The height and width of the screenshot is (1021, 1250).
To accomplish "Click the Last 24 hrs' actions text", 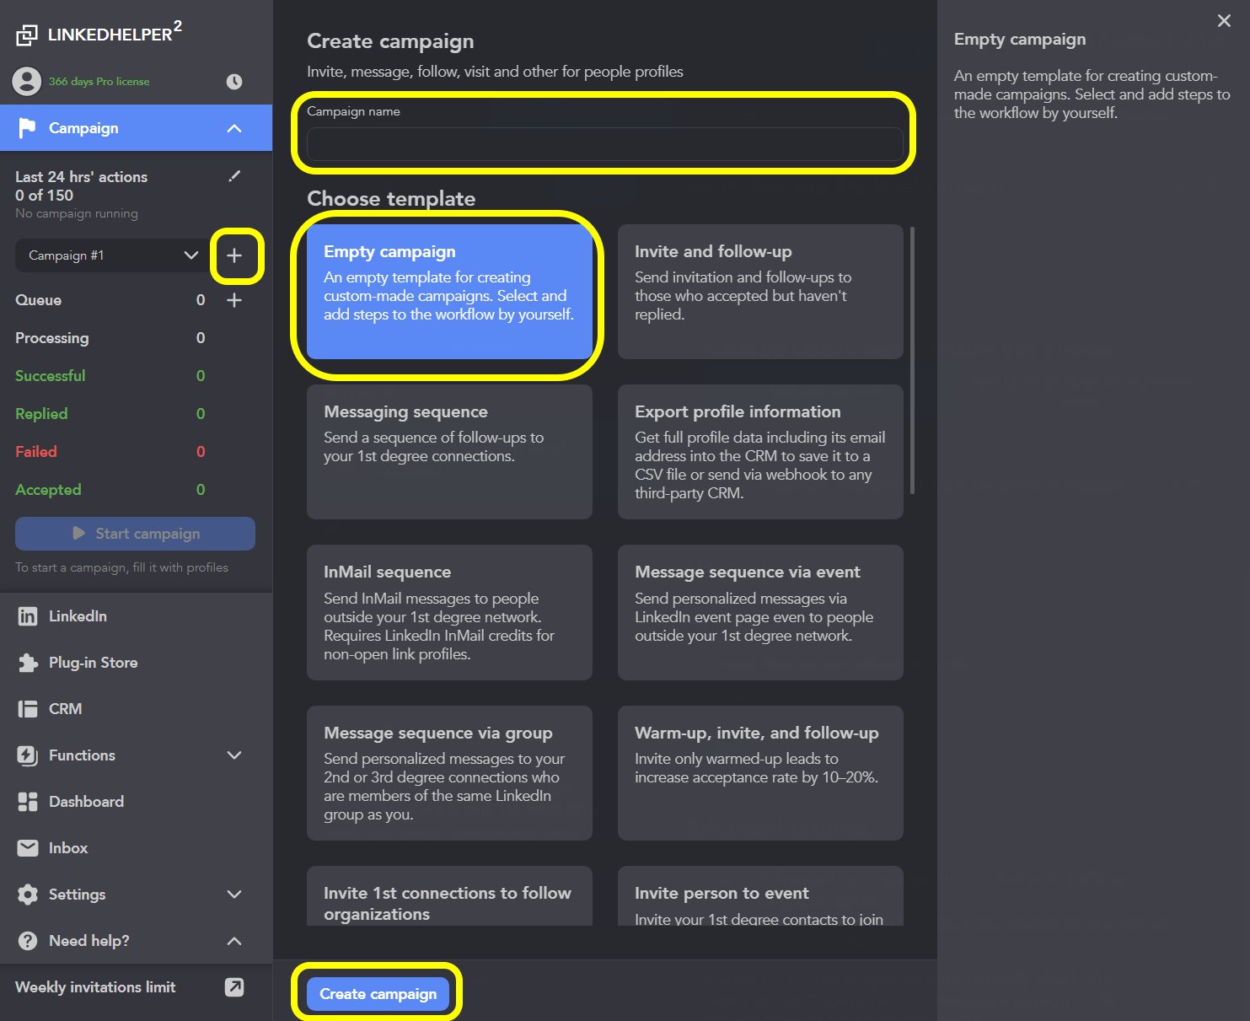I will pos(81,177).
